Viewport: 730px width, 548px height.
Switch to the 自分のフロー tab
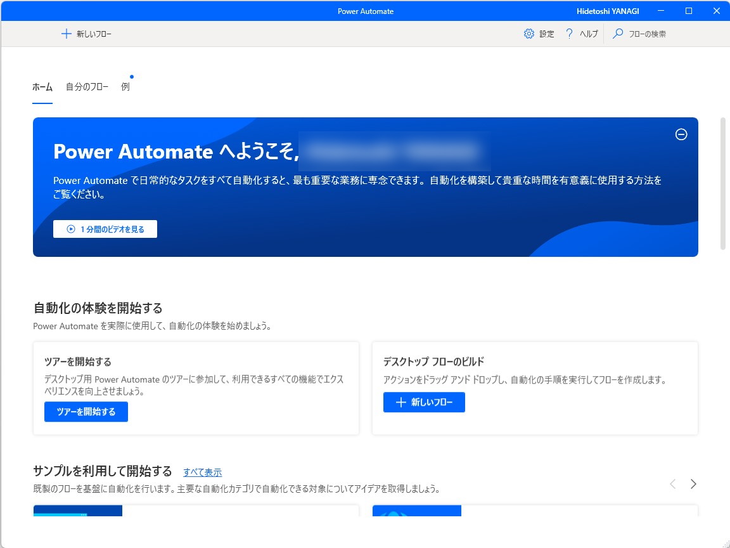coord(86,86)
